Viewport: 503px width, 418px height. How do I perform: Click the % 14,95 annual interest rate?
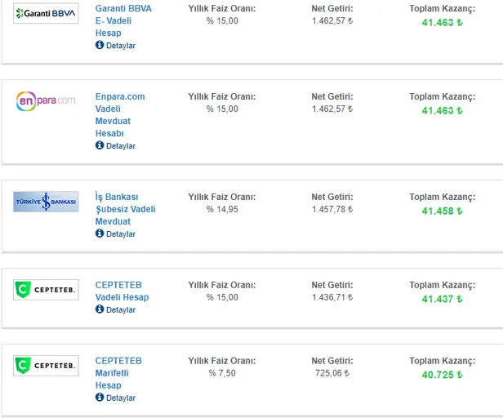tap(222, 209)
